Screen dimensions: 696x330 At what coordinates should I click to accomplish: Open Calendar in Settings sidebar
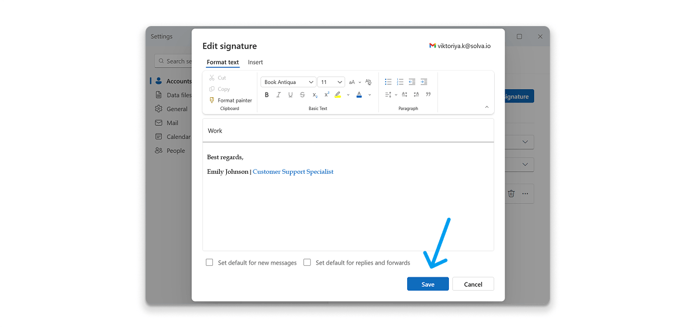coord(173,137)
